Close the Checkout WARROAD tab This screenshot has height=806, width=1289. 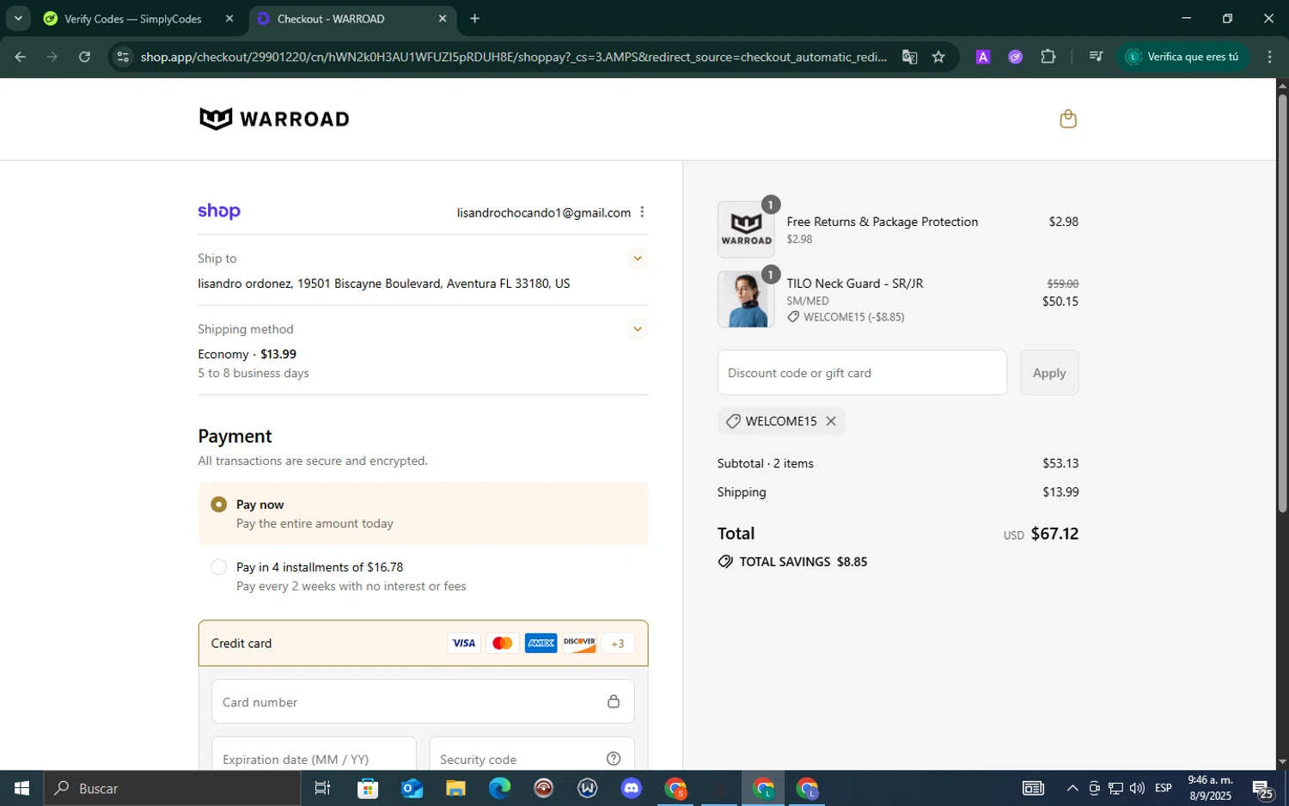(443, 18)
